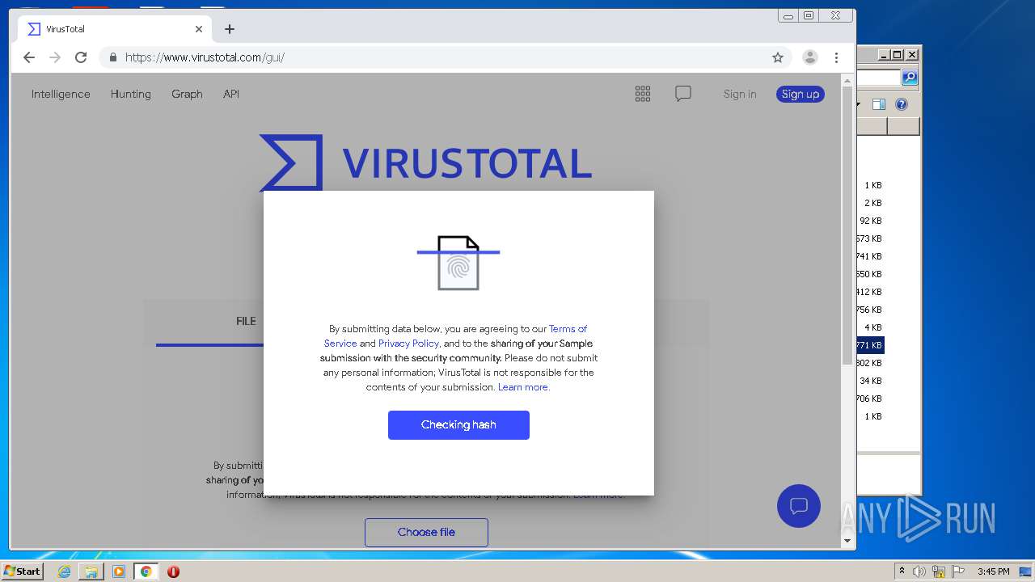This screenshot has width=1035, height=582.
Task: Open the VirusTotal apps grid icon
Action: click(x=643, y=94)
